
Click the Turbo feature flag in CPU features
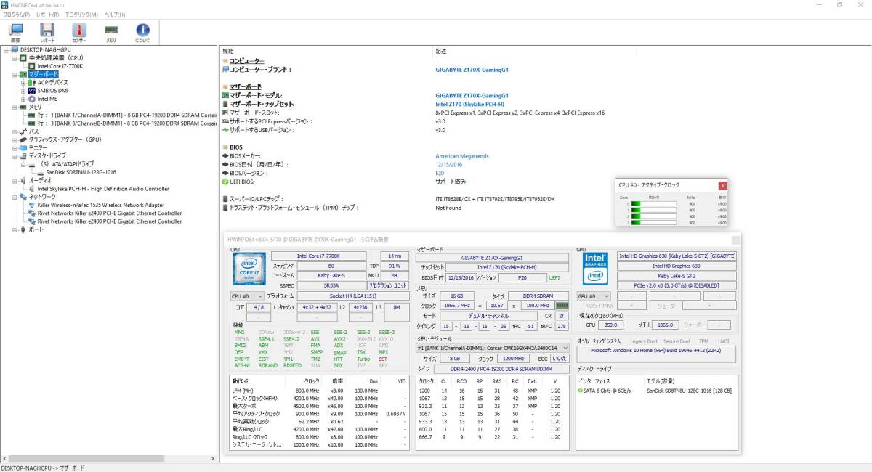tap(363, 359)
